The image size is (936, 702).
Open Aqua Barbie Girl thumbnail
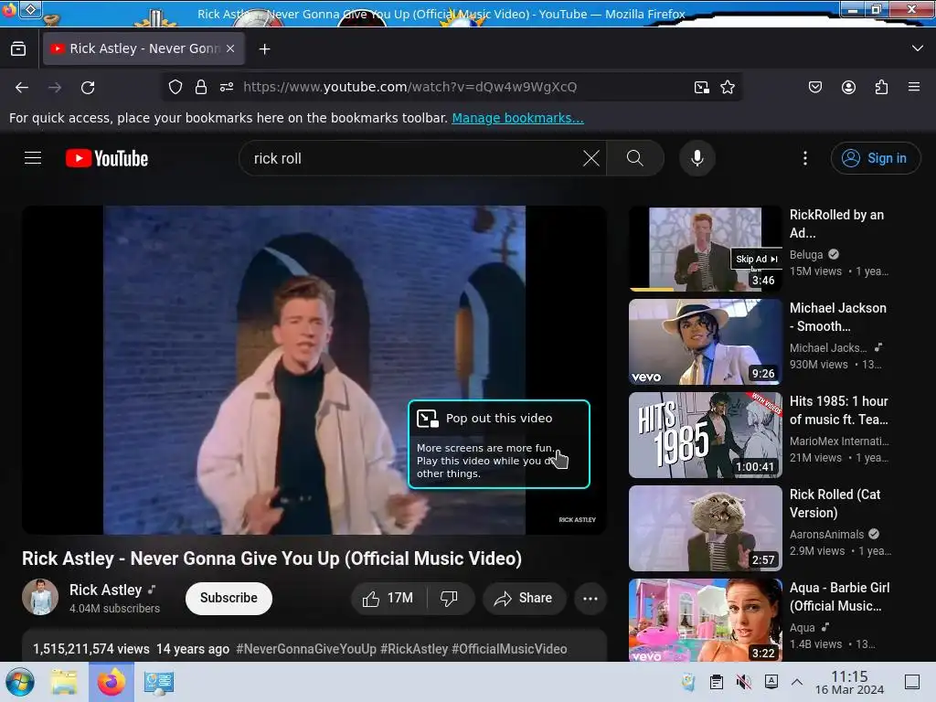(x=705, y=620)
